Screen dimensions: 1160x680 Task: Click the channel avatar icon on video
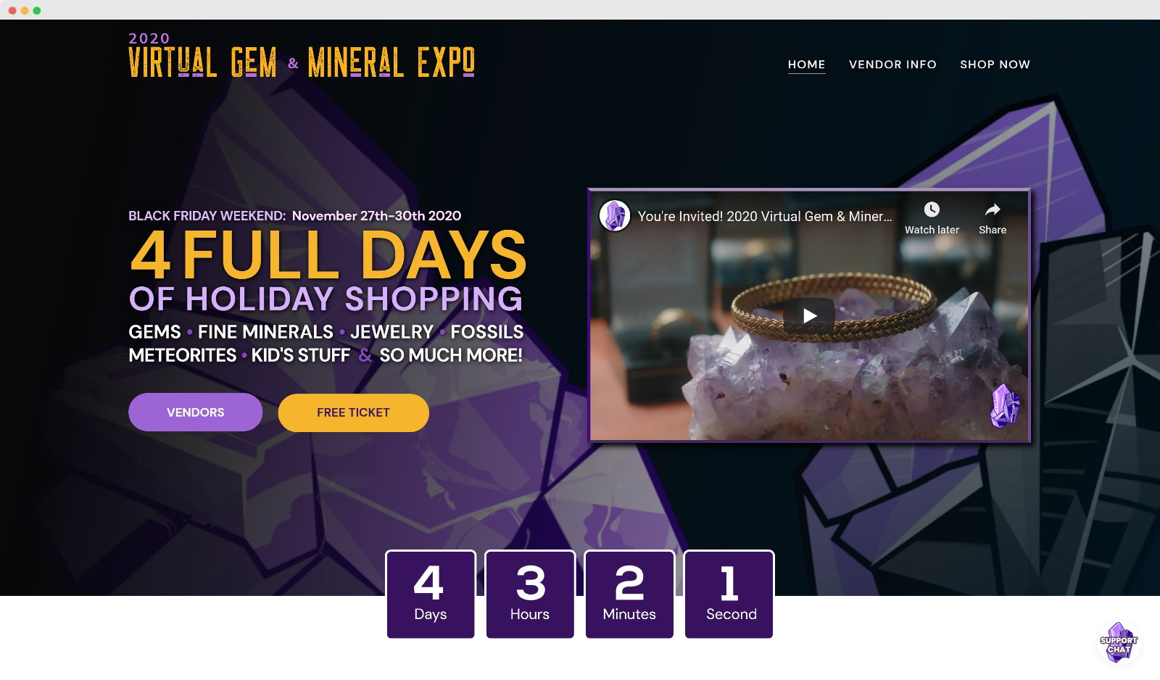click(615, 216)
